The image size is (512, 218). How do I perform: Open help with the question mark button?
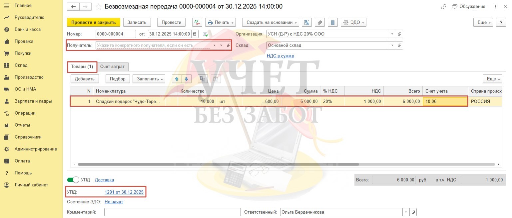coord(501,22)
